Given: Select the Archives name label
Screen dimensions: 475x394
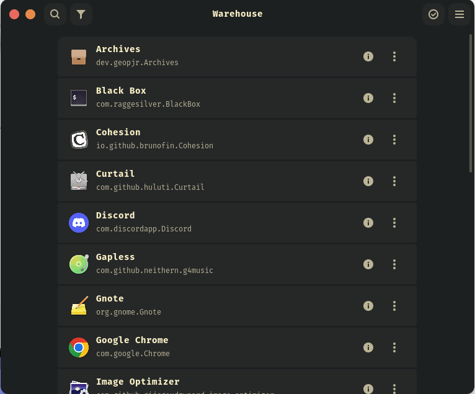Looking at the screenshot, I should click(118, 49).
